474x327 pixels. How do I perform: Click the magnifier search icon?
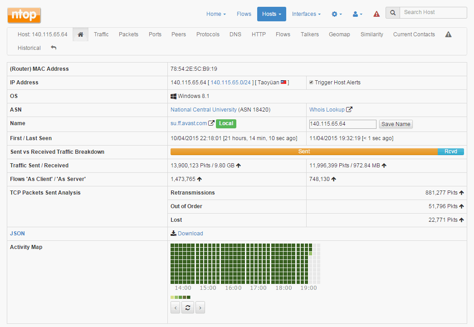pyautogui.click(x=393, y=12)
